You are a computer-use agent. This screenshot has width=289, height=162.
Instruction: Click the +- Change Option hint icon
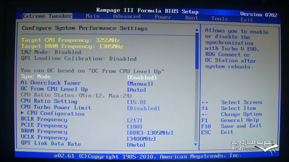pos(205,115)
